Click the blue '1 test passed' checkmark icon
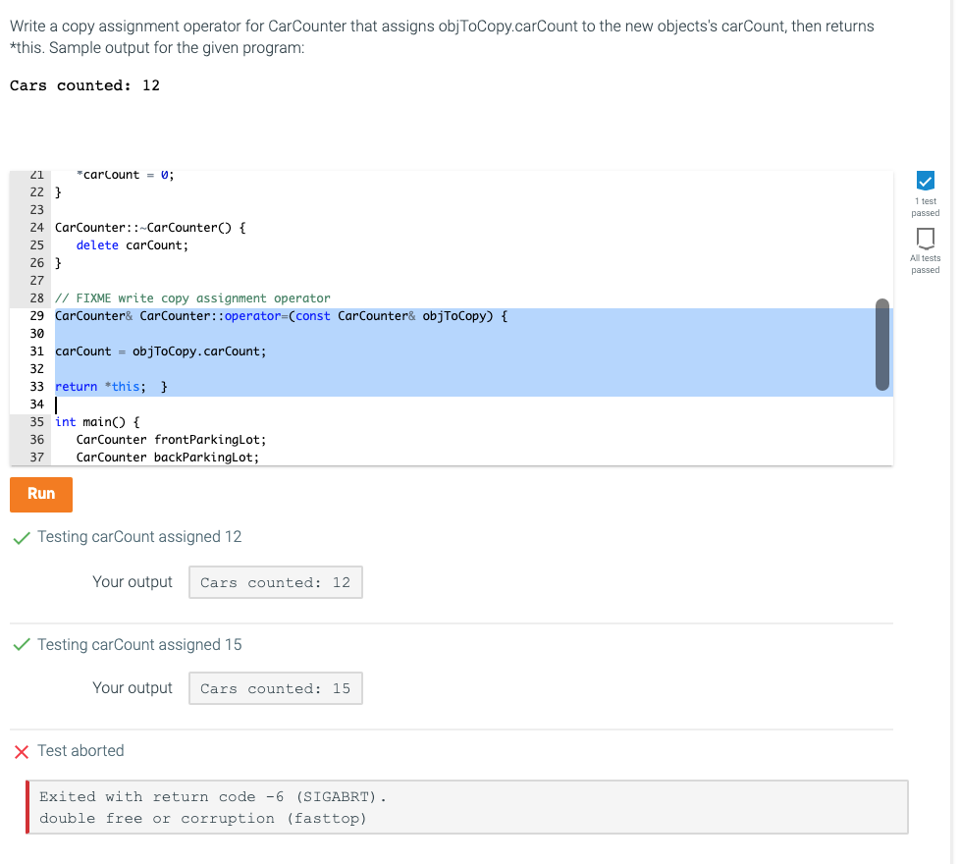Screen dimensions: 960x864 (x=925, y=181)
